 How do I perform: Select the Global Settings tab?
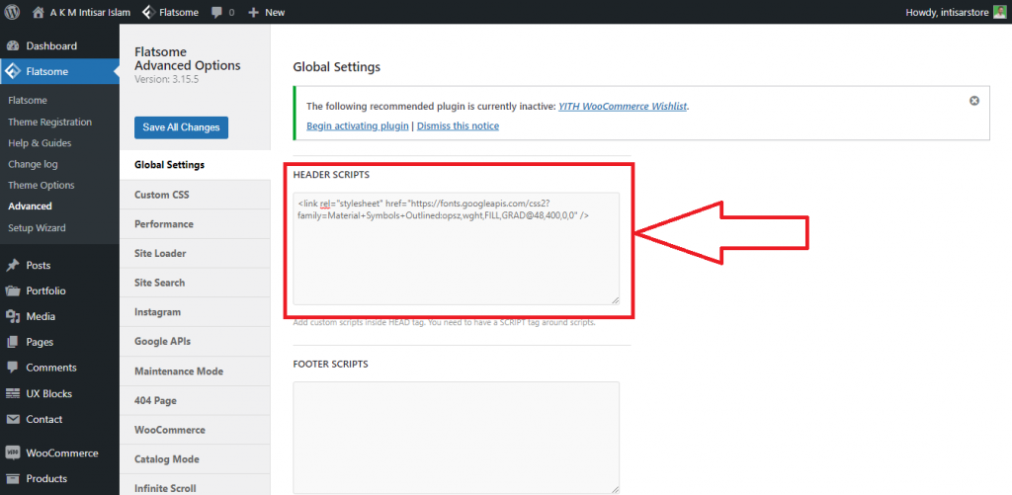tap(195, 165)
